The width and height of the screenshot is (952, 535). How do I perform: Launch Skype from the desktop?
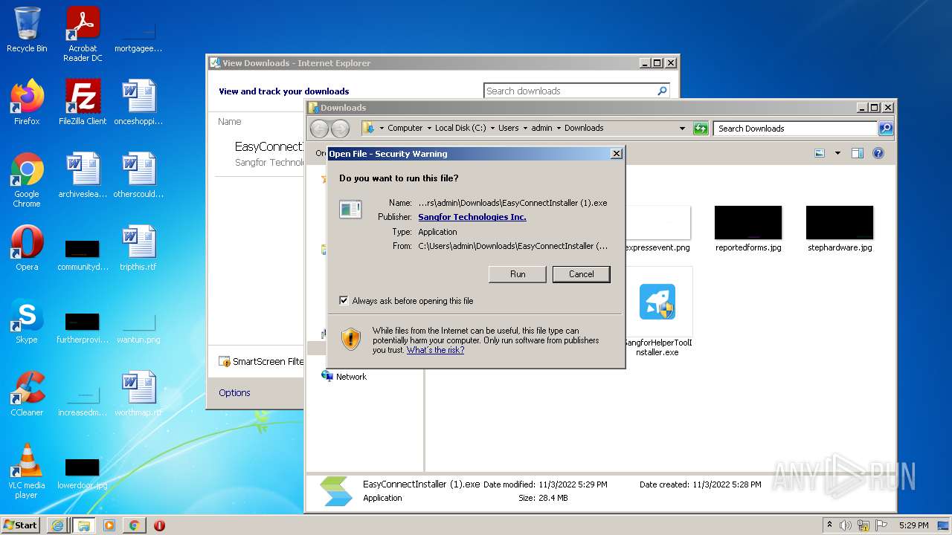coord(27,321)
